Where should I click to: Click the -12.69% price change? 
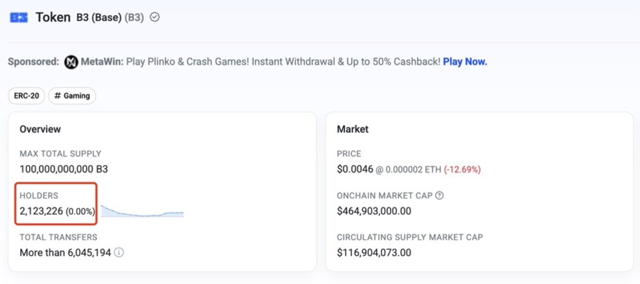coord(463,169)
